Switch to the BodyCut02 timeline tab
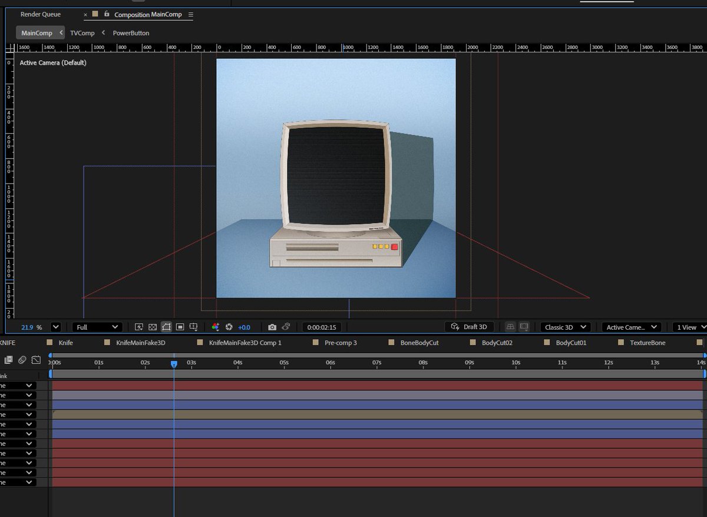Screen dimensions: 707x517 [x=497, y=343]
